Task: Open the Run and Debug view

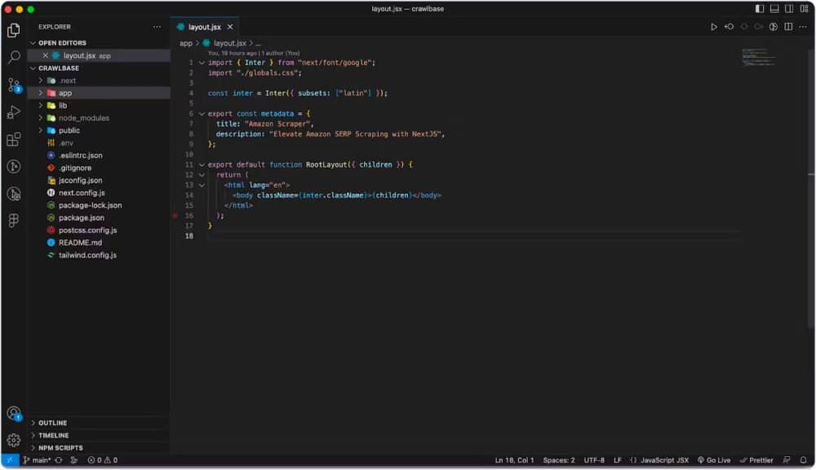Action: pos(12,113)
